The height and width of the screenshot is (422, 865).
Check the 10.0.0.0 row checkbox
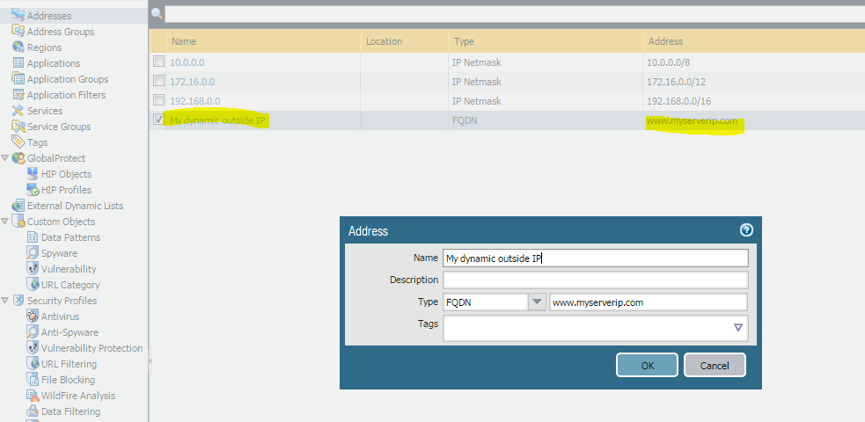159,62
